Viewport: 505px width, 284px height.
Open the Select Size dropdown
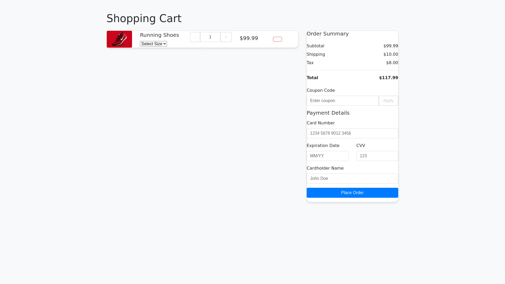click(x=153, y=44)
